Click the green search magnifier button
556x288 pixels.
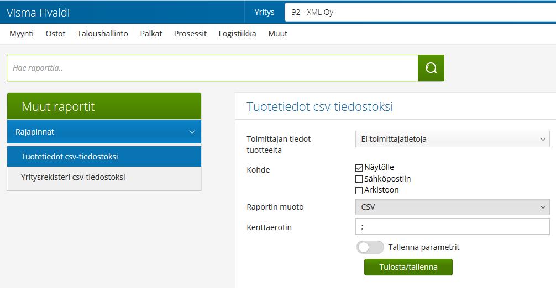[x=431, y=68]
